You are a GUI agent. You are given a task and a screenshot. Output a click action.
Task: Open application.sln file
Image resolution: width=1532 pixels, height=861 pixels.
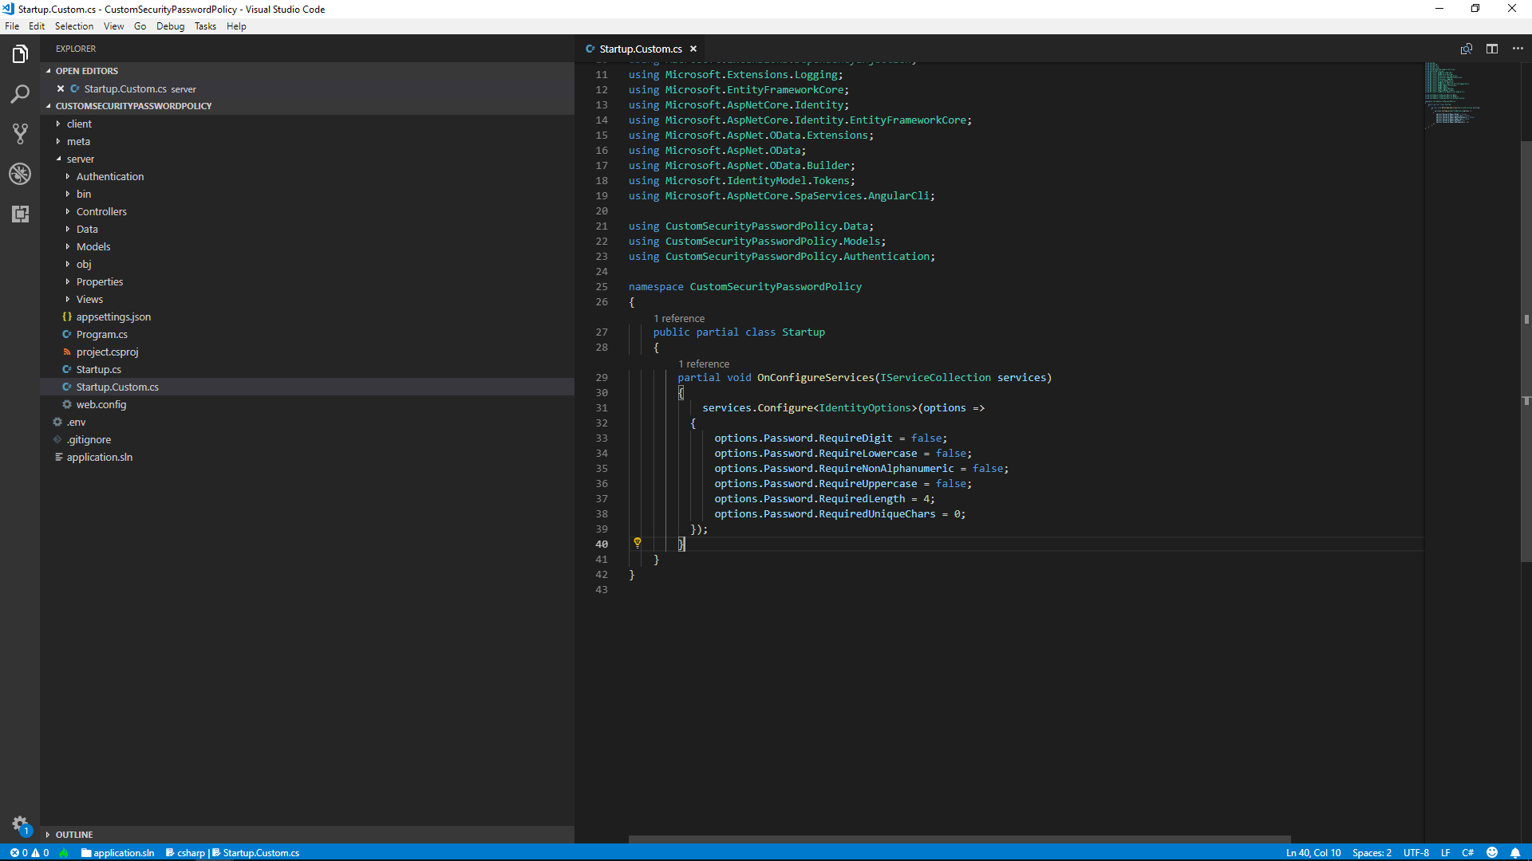pyautogui.click(x=307, y=457)
